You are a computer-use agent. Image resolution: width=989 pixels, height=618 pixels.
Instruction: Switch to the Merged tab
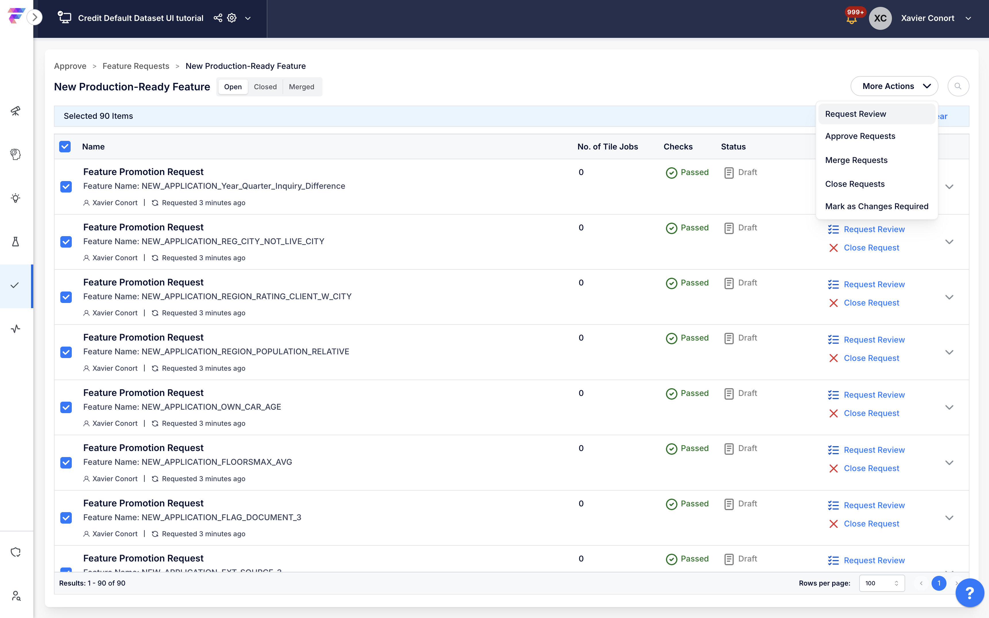(302, 87)
